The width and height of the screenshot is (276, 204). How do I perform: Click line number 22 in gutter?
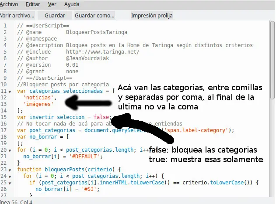click(3, 163)
